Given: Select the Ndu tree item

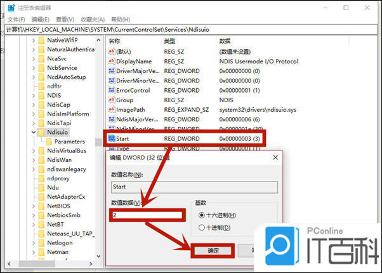Looking at the screenshot, I should [x=53, y=188].
